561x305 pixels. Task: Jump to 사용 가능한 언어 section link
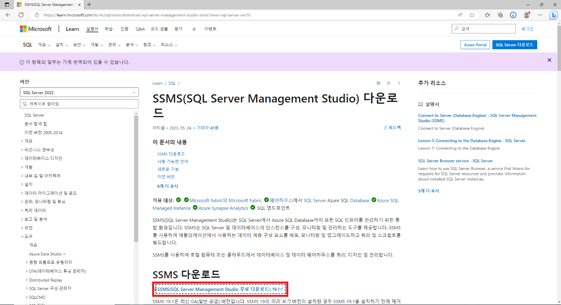[x=173, y=161]
